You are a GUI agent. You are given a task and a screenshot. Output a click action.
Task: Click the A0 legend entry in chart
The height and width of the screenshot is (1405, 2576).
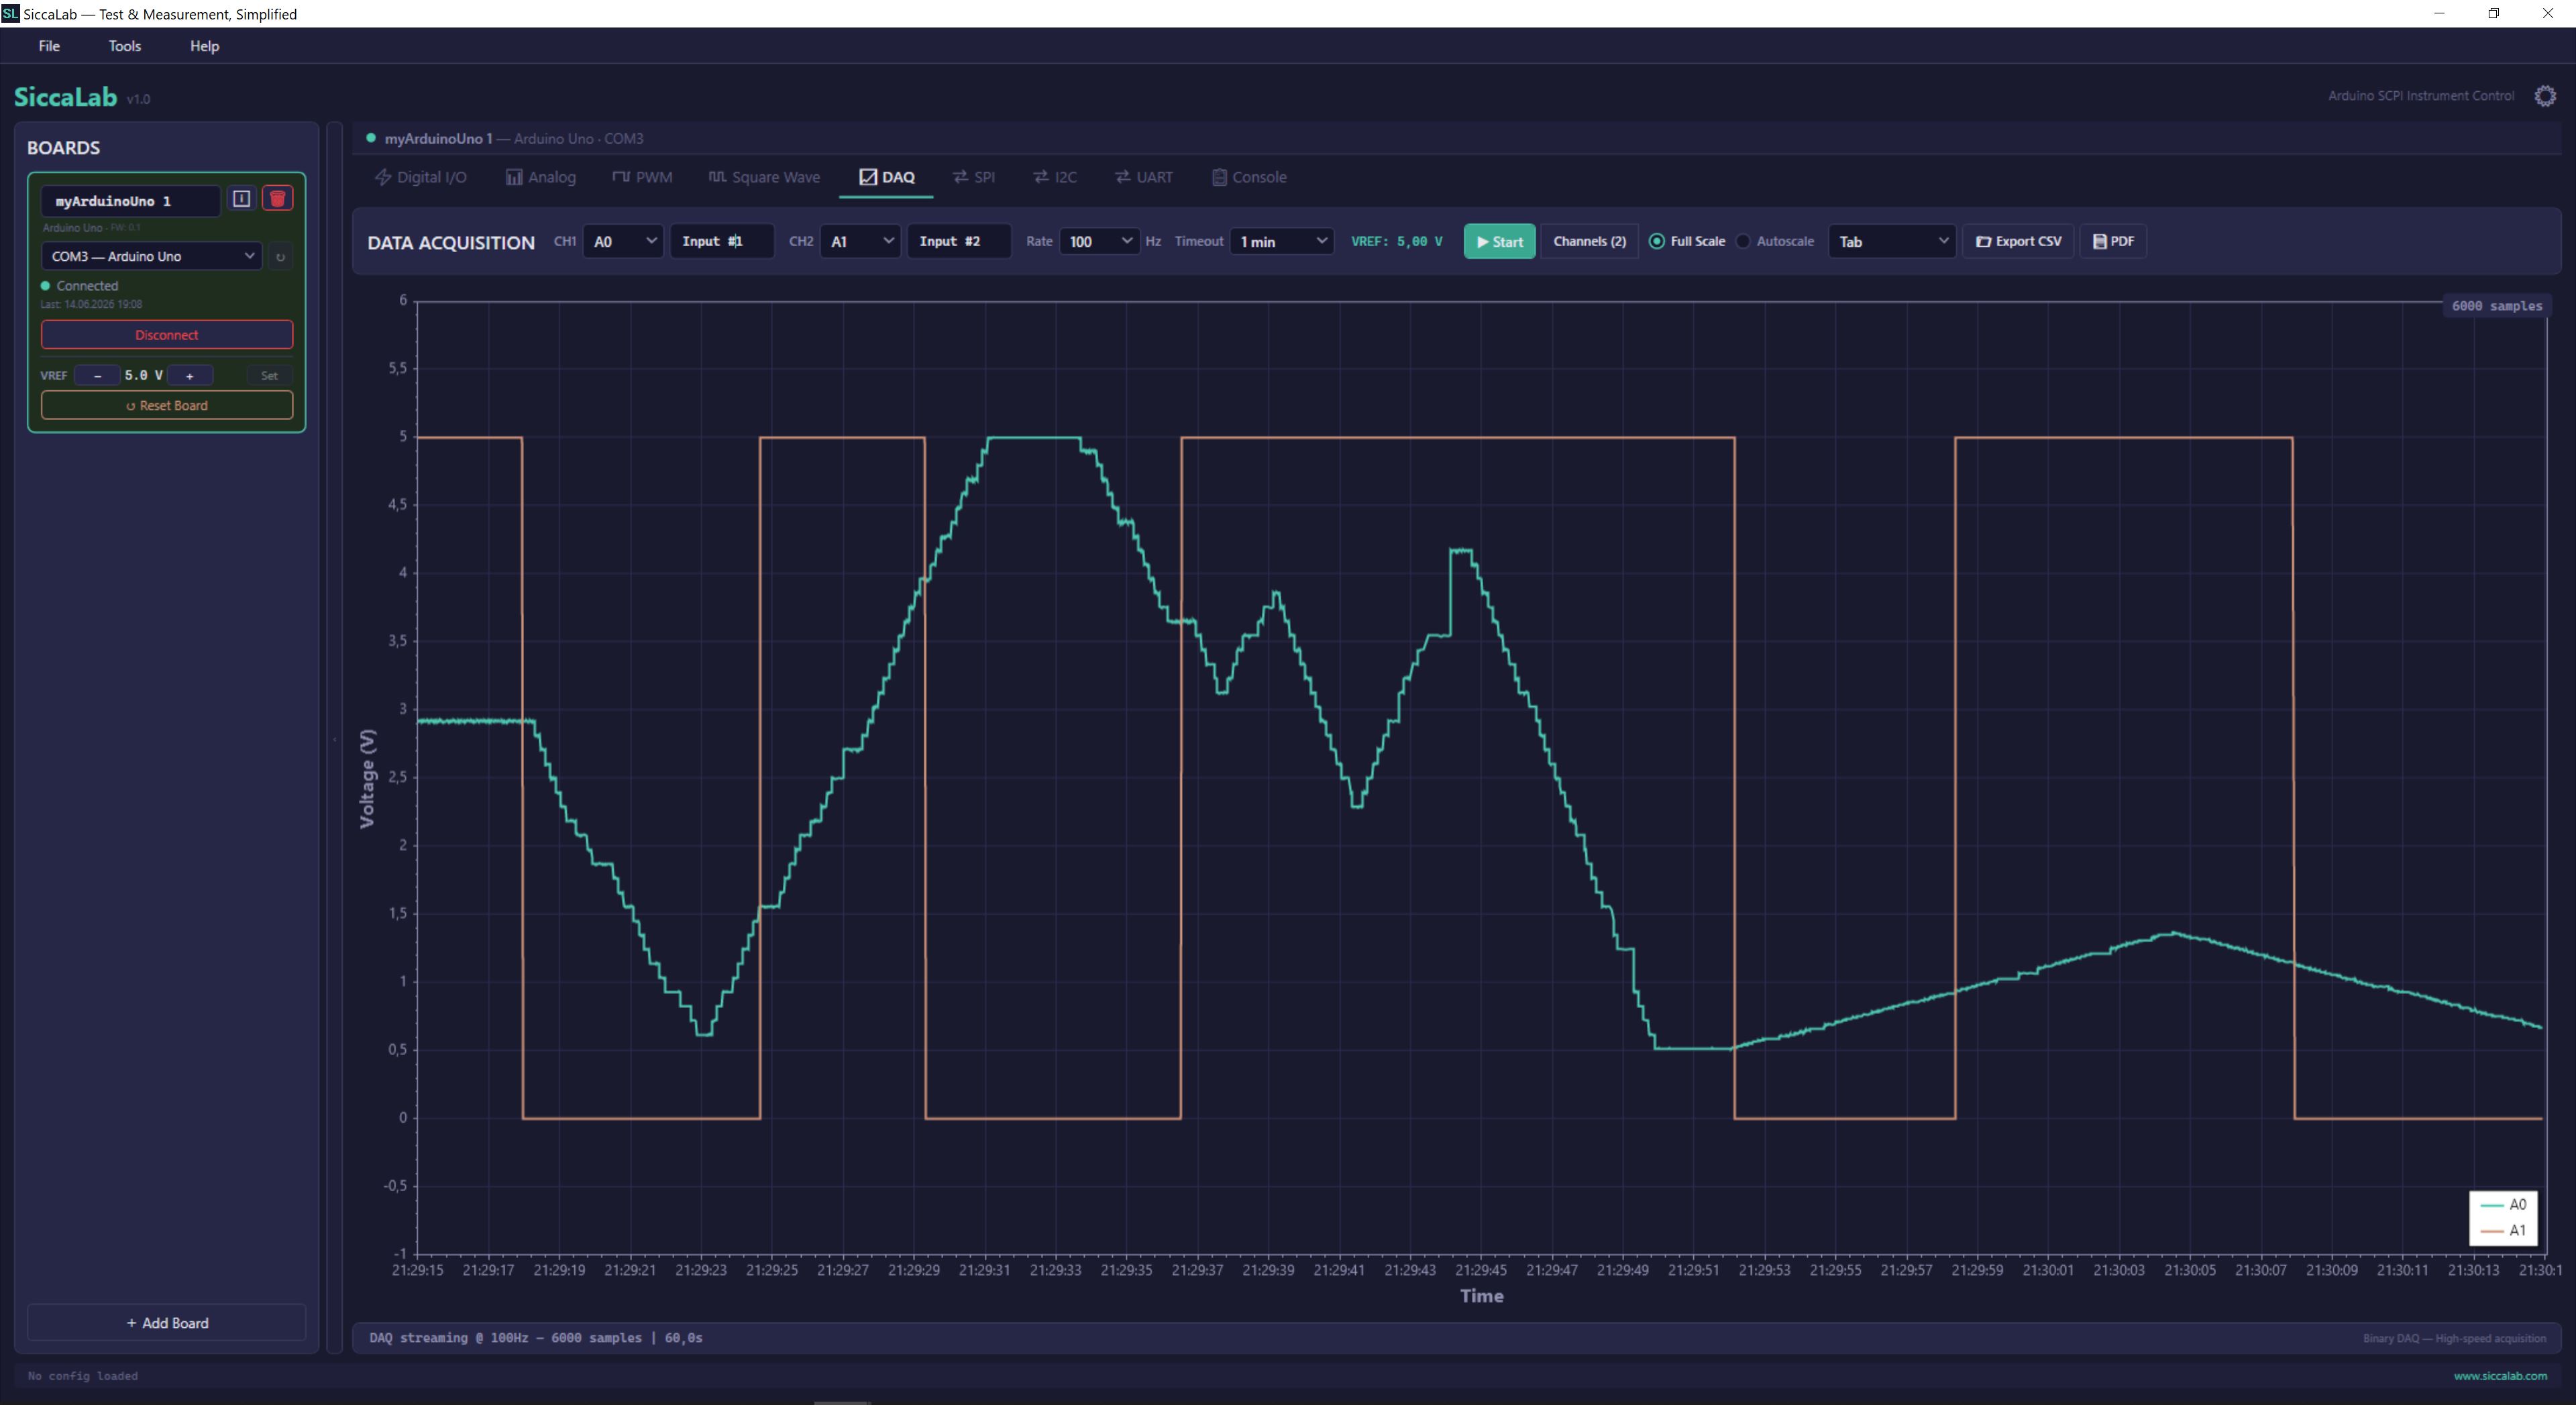pyautogui.click(x=2504, y=1204)
